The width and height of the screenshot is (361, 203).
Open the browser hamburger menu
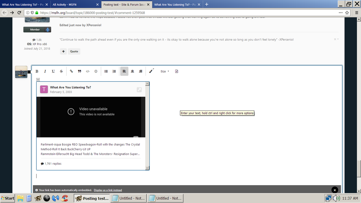click(356, 13)
